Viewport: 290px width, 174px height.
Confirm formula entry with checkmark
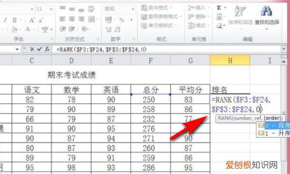tap(40, 49)
